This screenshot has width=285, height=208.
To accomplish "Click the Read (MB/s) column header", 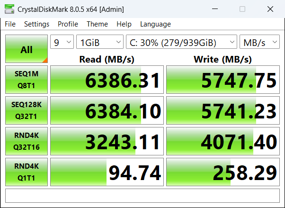I will pyautogui.click(x=107, y=59).
